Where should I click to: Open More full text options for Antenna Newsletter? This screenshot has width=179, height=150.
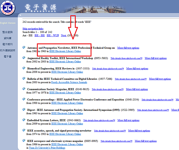coord(128,48)
